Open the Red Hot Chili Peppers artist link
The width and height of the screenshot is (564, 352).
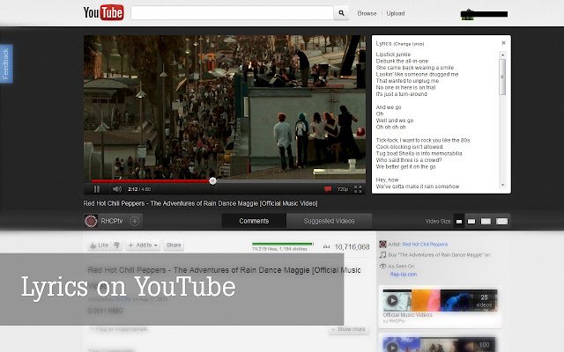425,245
